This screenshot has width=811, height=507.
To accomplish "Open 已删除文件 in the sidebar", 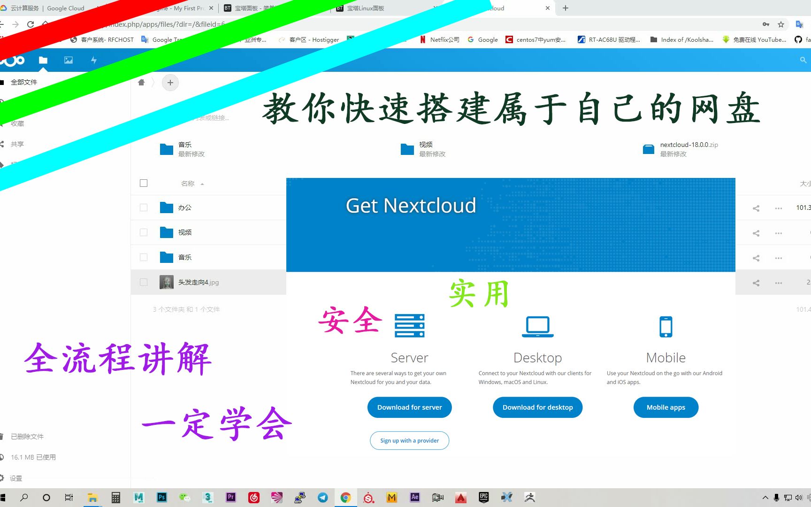I will click(27, 437).
